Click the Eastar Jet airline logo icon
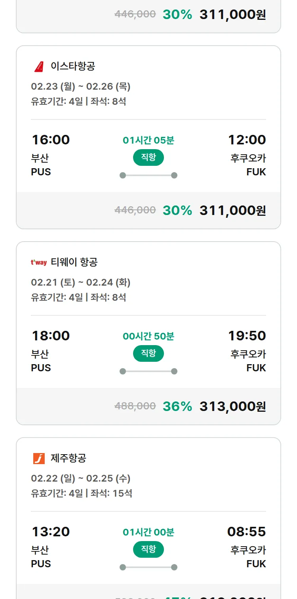Screen dimensions: 297x599 (x=39, y=66)
